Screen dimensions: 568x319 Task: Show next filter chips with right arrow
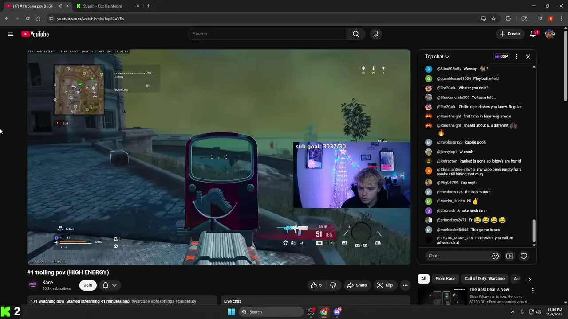pyautogui.click(x=529, y=279)
